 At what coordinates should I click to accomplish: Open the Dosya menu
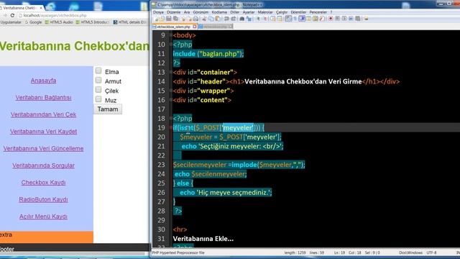(x=158, y=12)
